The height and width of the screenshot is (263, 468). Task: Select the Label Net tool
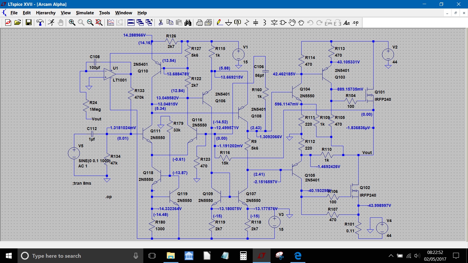pos(238,23)
